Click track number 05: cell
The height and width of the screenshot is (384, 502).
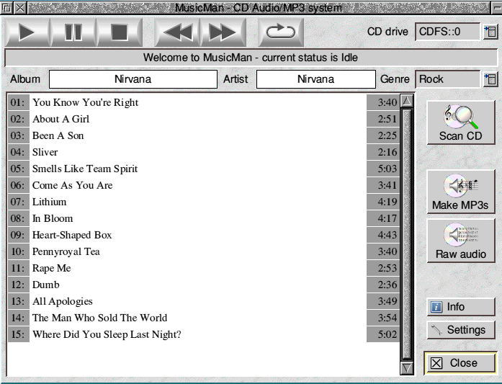pos(19,169)
